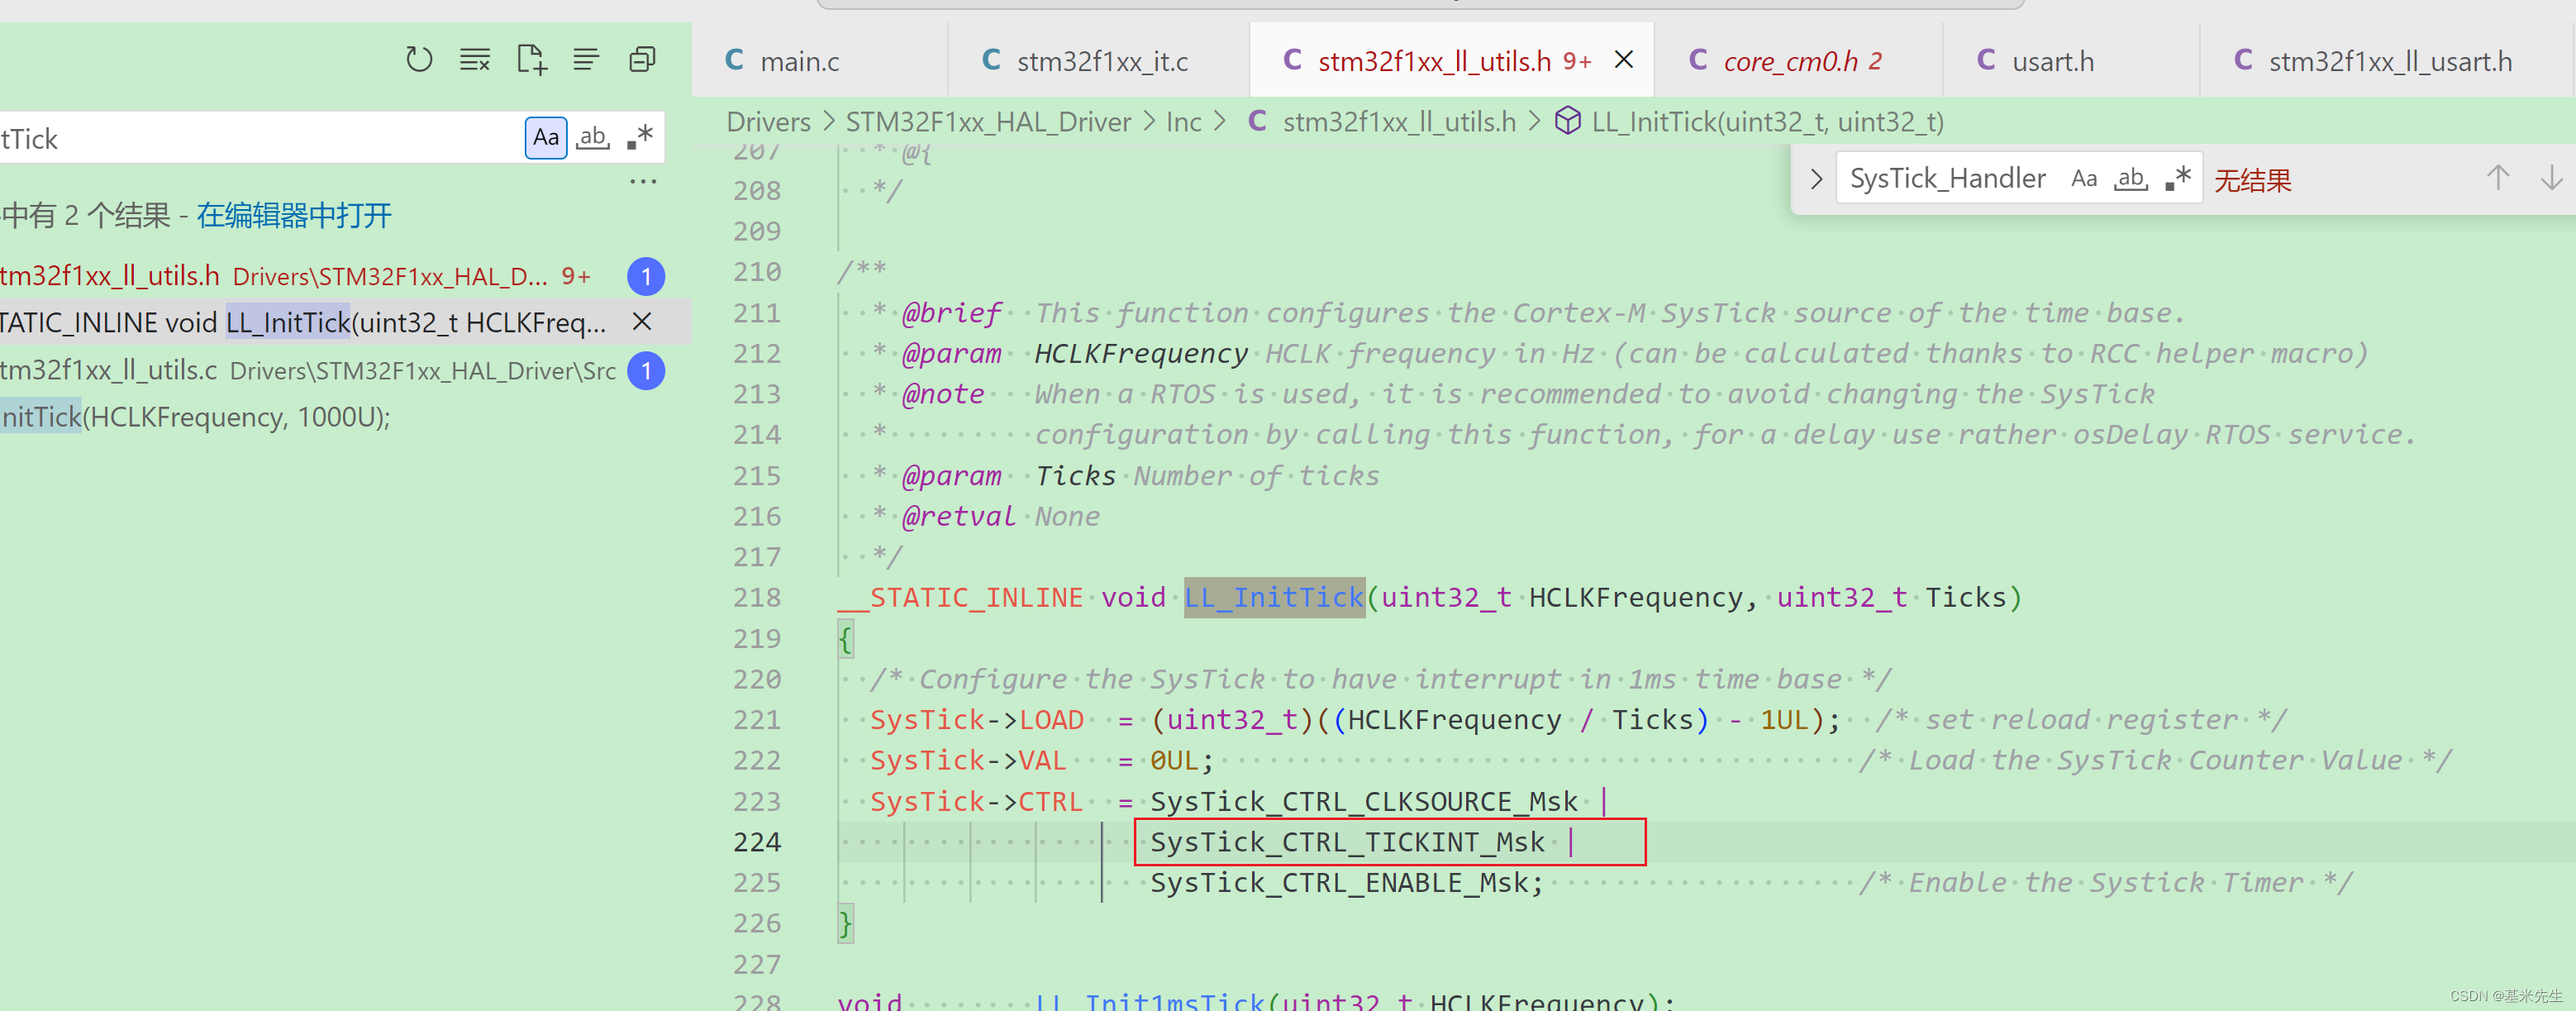Click the collapse all results icon
Viewport: 2576px width, 1011px height.
642,60
